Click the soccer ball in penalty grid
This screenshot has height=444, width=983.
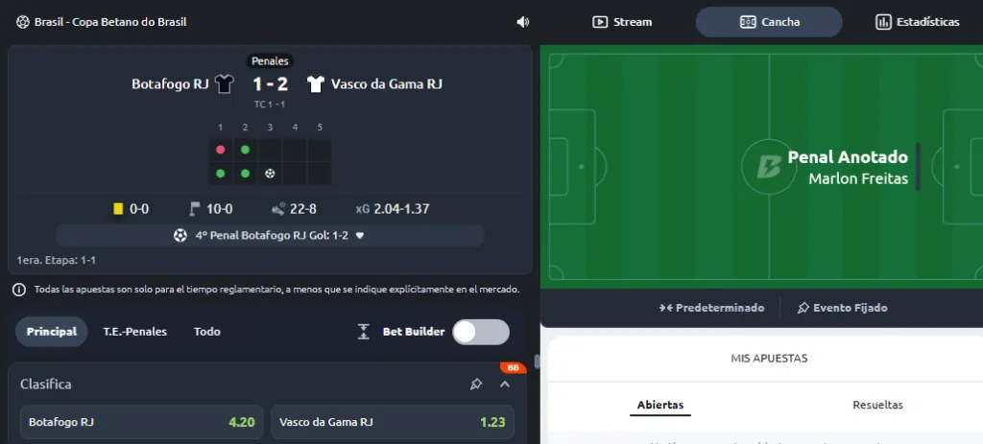[x=270, y=174]
